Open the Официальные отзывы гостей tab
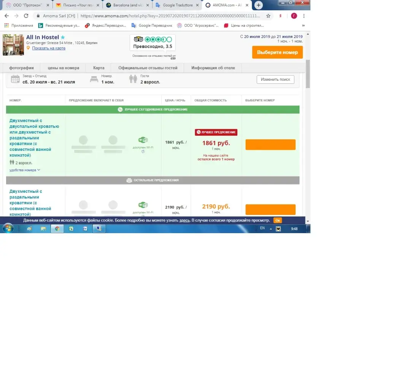The height and width of the screenshot is (381, 402). click(x=148, y=68)
